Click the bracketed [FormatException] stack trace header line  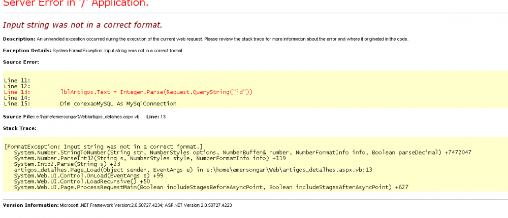coord(103,147)
